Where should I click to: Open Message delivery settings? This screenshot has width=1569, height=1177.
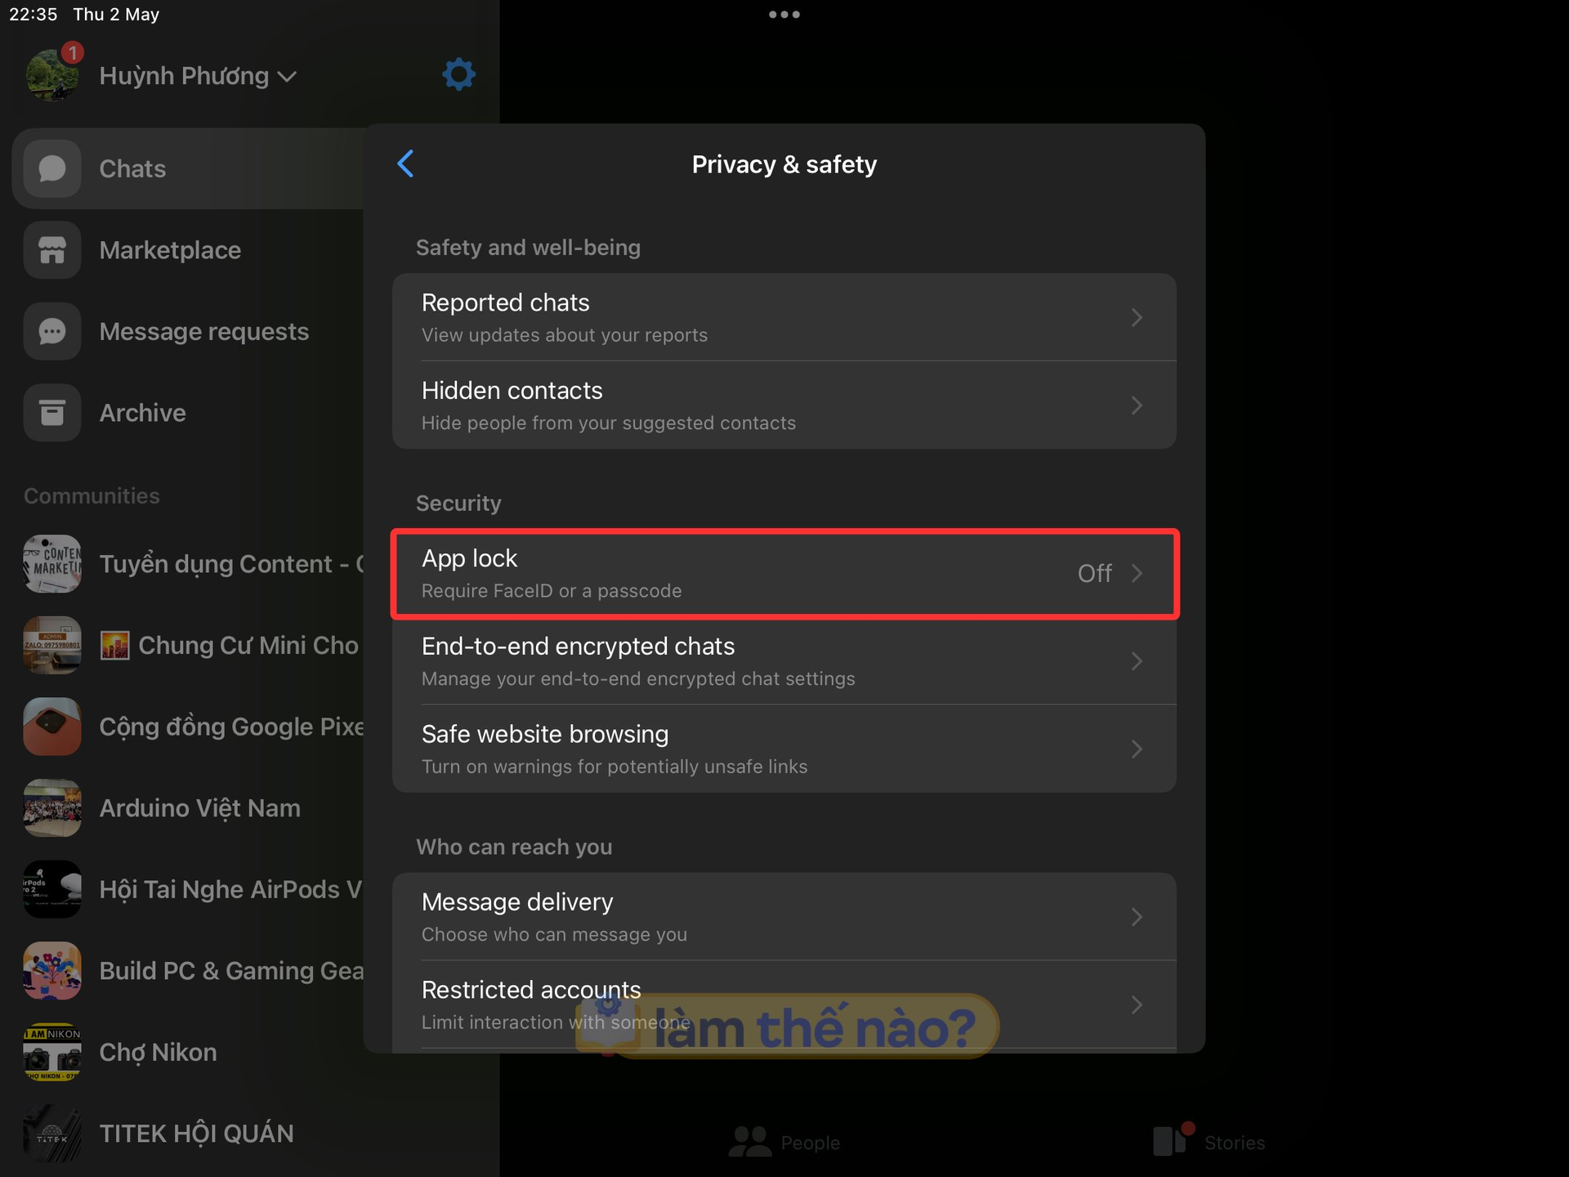pos(784,916)
